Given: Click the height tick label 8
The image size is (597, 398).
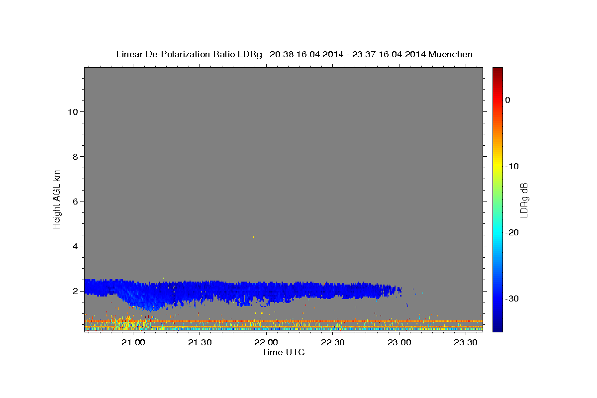Looking at the screenshot, I should [75, 156].
